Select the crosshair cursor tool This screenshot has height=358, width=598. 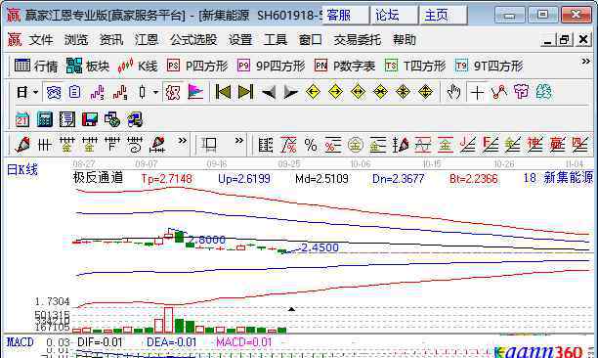click(477, 92)
